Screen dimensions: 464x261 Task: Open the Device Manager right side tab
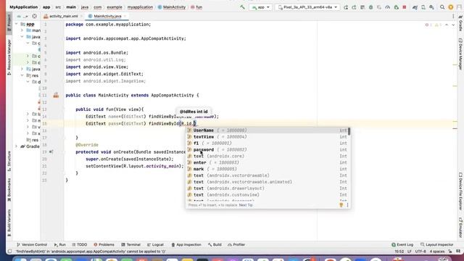click(460, 54)
